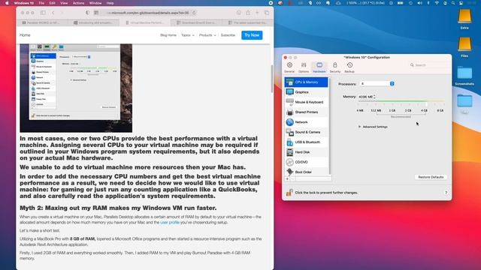Select the Hardware tab in Configuration window
The height and width of the screenshot is (270, 481).
(x=319, y=67)
